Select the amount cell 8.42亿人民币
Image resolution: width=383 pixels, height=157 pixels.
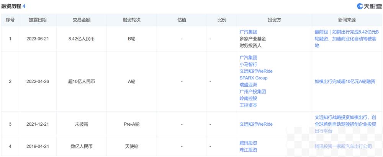coord(82,39)
